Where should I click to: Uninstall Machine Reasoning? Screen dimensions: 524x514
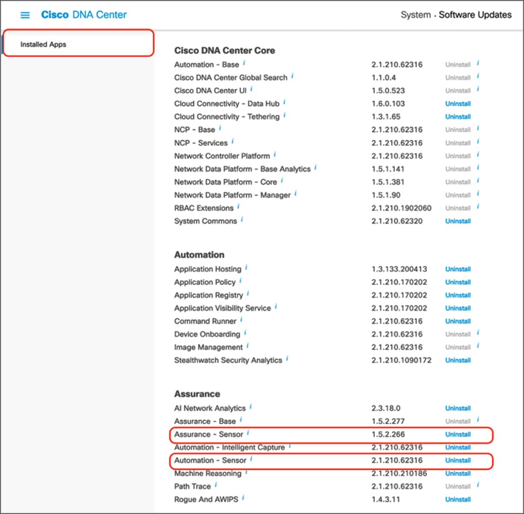[x=458, y=474]
